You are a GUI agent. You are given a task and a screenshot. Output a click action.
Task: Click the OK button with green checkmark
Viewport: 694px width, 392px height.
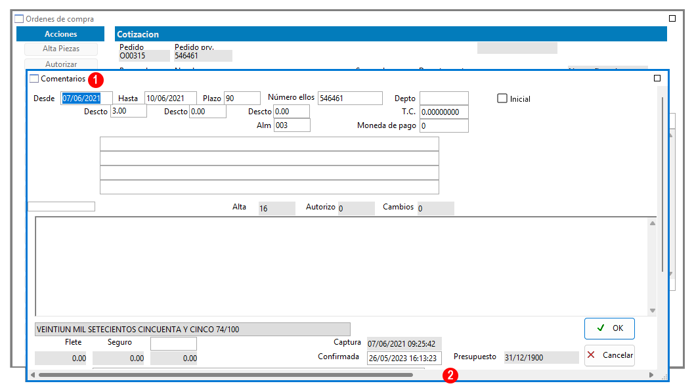click(609, 328)
